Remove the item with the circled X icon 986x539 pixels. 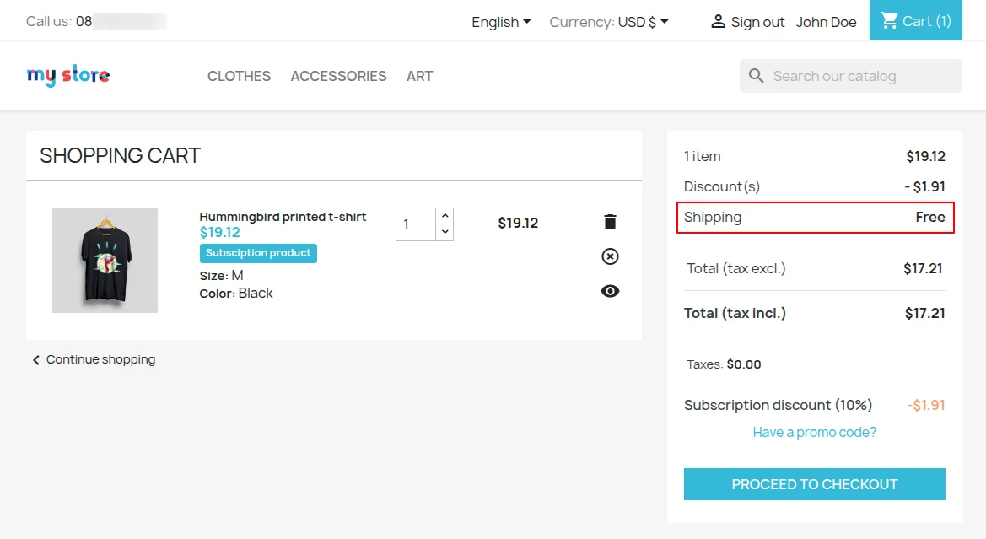tap(610, 256)
